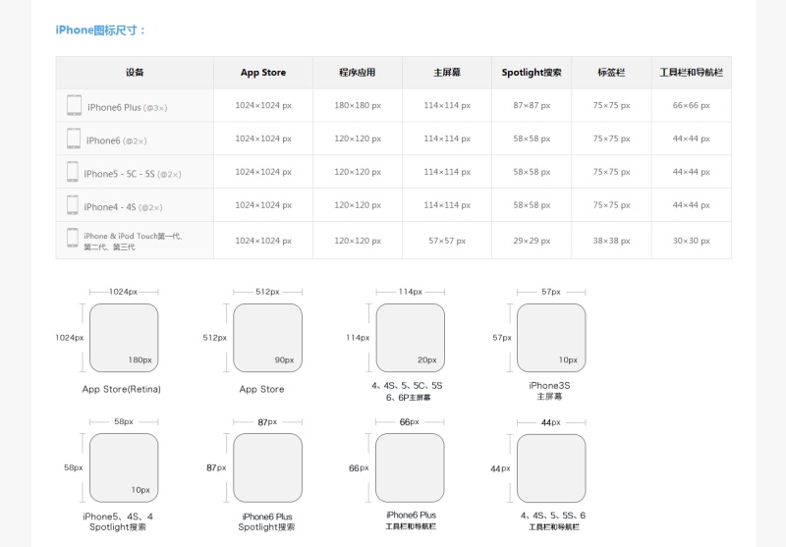Click the 主屏幕 column header
This screenshot has height=547, width=786.
tap(447, 72)
